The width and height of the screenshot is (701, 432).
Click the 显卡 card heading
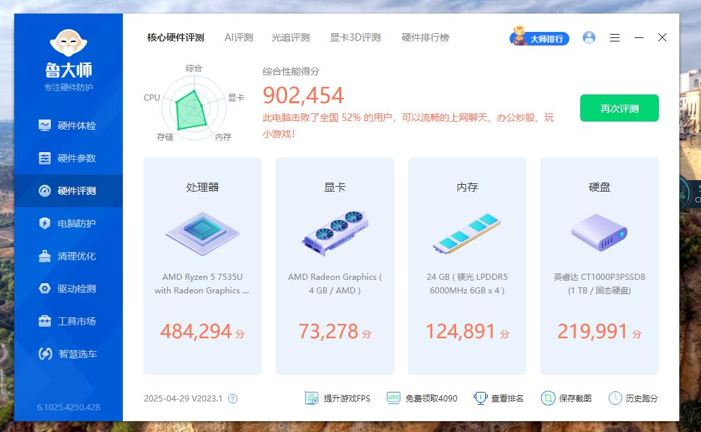(335, 187)
